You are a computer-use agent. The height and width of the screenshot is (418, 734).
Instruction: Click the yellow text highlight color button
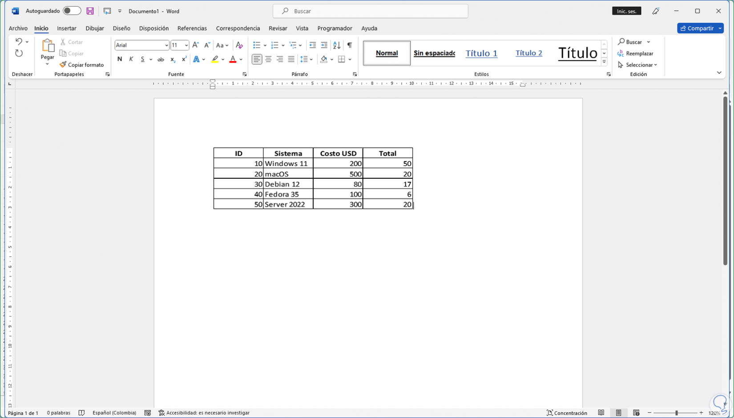point(215,59)
